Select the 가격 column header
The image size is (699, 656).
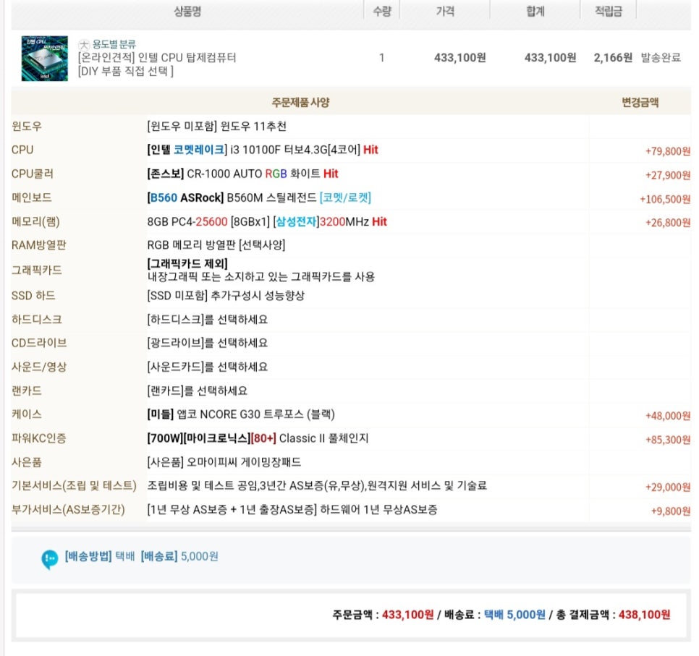tap(445, 11)
